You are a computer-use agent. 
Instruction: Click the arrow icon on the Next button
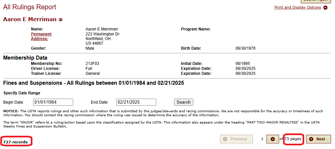tap(311, 139)
